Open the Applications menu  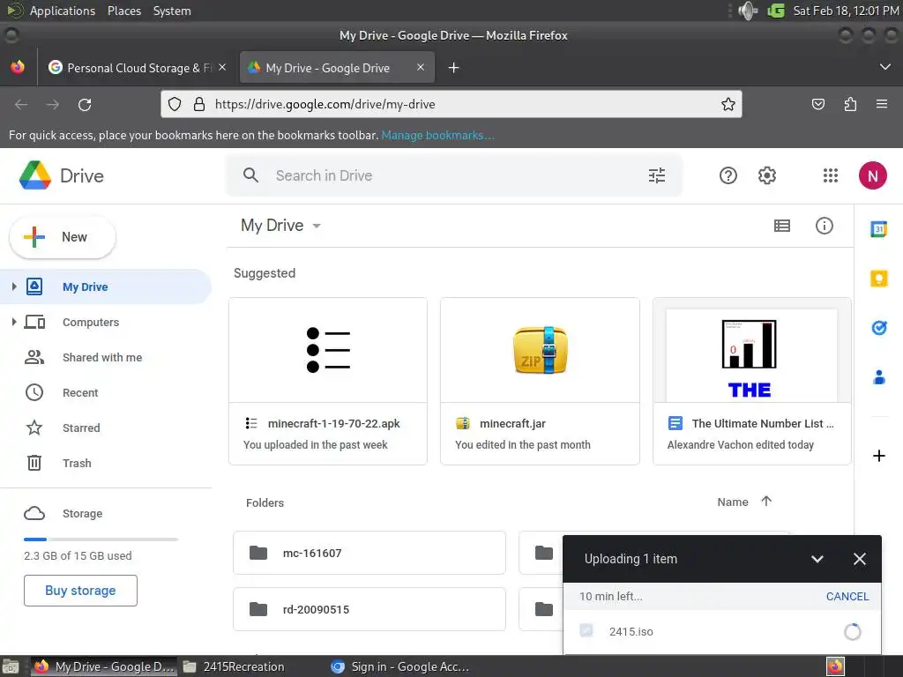[x=63, y=11]
